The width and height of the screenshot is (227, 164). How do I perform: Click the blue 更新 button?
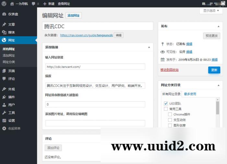(214, 70)
